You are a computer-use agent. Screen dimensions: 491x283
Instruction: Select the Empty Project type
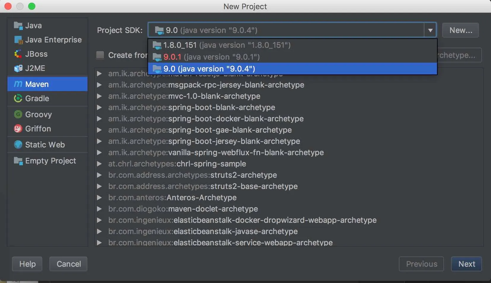point(47,161)
